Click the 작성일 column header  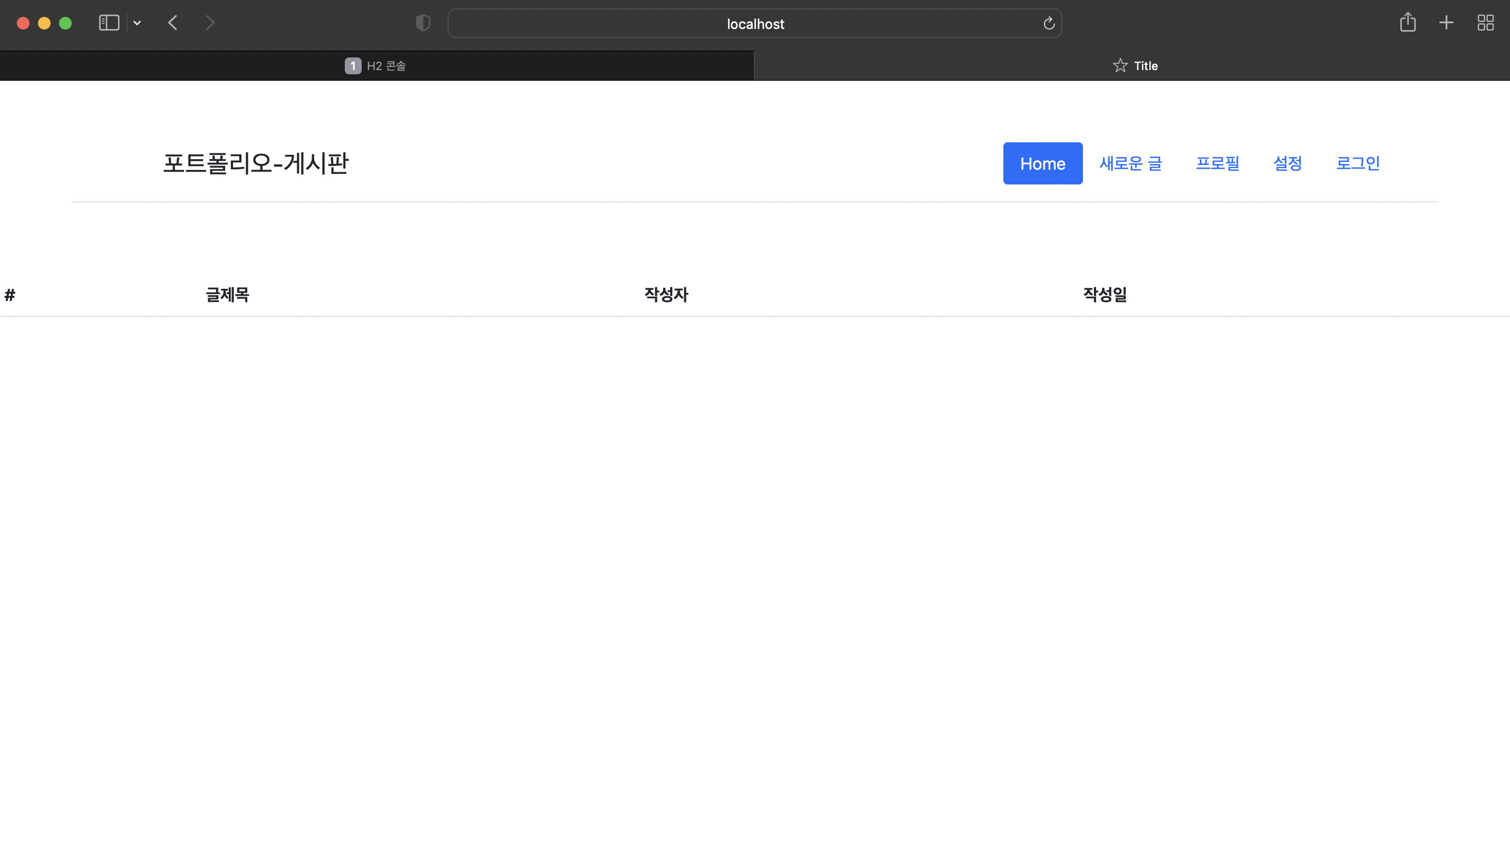(x=1105, y=294)
